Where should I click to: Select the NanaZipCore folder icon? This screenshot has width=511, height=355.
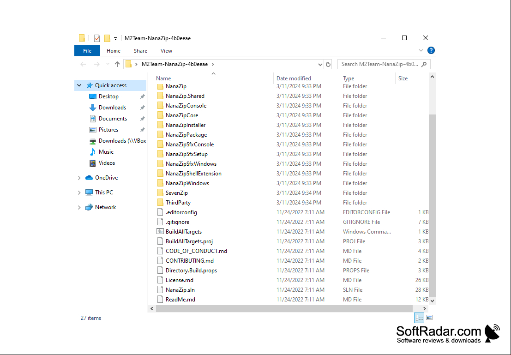(x=160, y=115)
